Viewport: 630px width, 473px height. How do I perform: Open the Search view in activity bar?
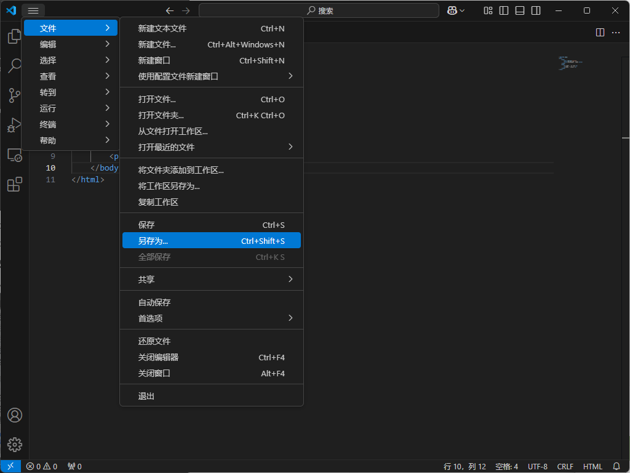click(x=15, y=65)
